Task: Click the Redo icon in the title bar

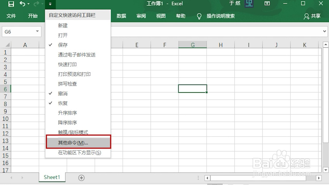Action: [36, 4]
